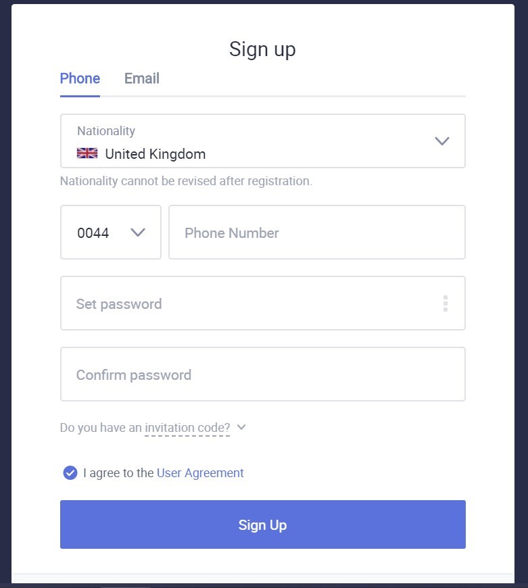Click the United Kingdom flag icon
The width and height of the screenshot is (528, 588).
pos(87,153)
